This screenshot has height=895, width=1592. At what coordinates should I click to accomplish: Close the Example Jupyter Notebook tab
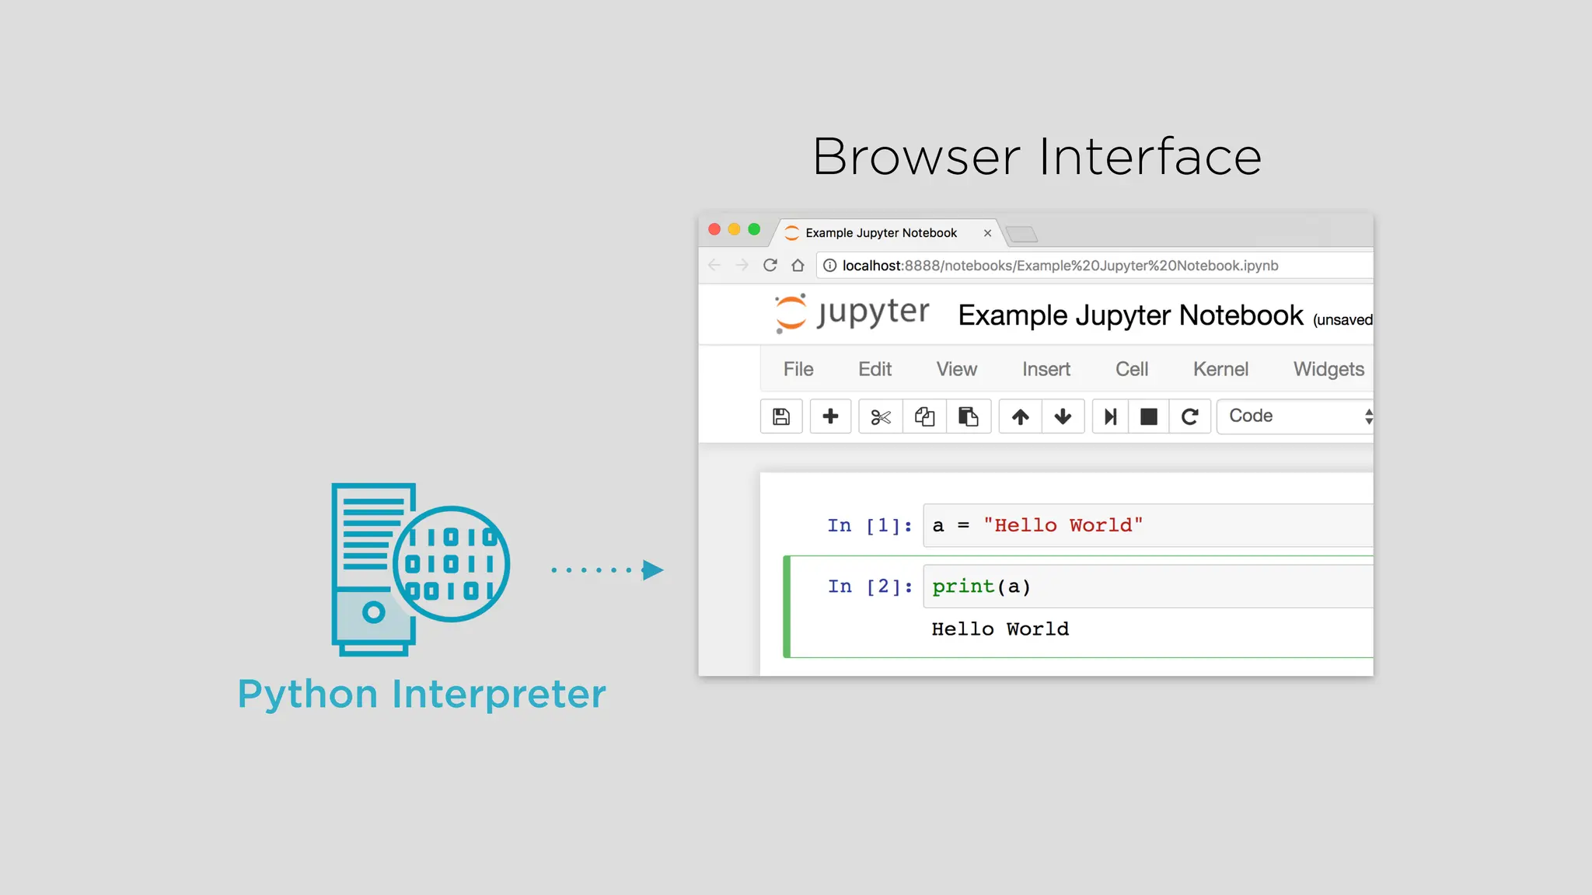click(x=987, y=233)
